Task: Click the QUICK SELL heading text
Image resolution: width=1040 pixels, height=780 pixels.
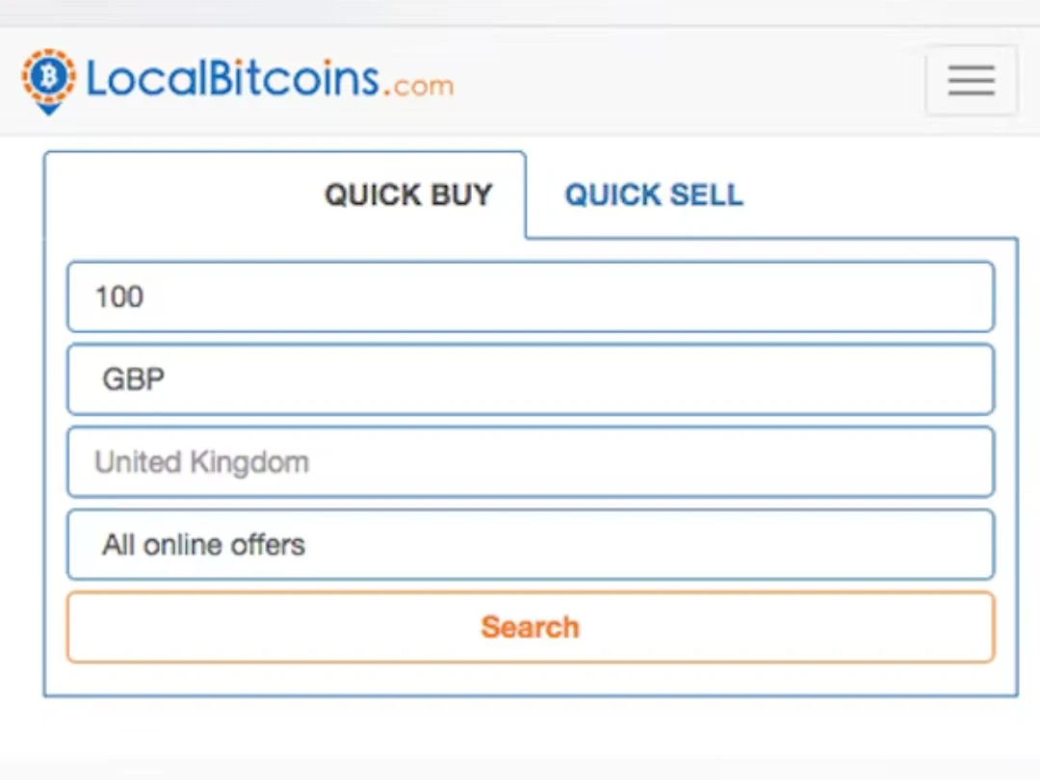Action: pos(654,195)
